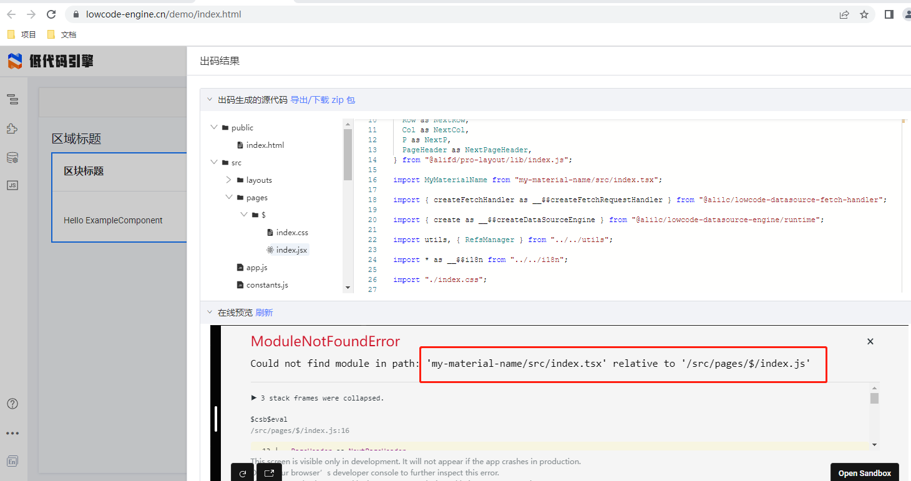
Task: Open the outline tree panel icon
Action: point(12,99)
